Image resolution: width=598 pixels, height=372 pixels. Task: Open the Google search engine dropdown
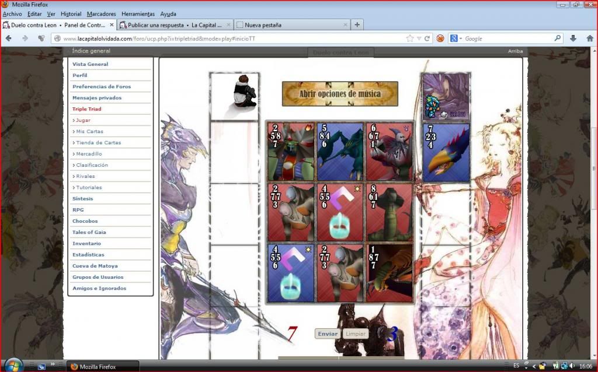tap(456, 38)
